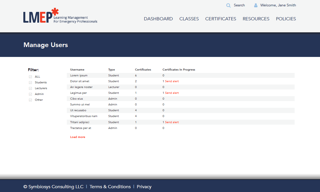
Task: Toggle the Admin filter checkbox
Action: point(30,94)
